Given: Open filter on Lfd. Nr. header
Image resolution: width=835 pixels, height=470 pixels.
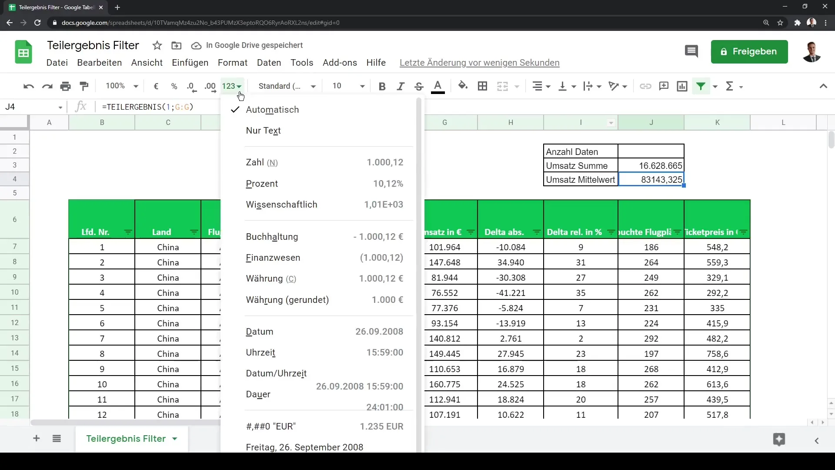Looking at the screenshot, I should point(128,232).
